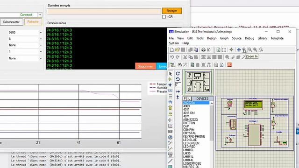
Task: Select the arrow Selection mode tool
Action: tap(171, 74)
